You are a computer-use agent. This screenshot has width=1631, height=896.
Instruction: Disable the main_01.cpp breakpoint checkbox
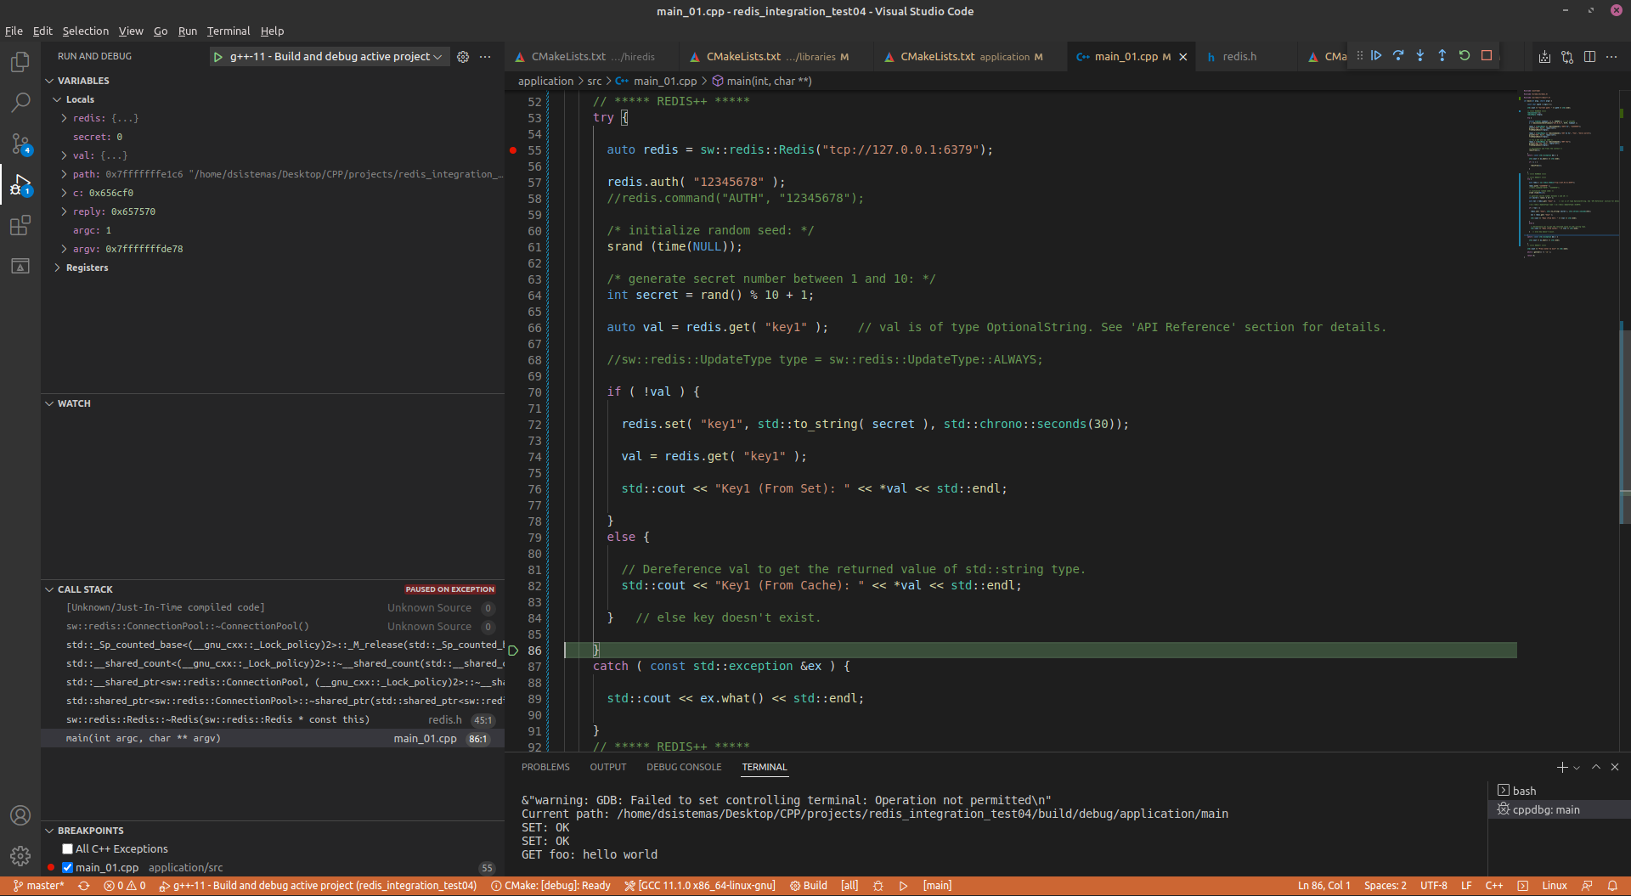tap(66, 867)
